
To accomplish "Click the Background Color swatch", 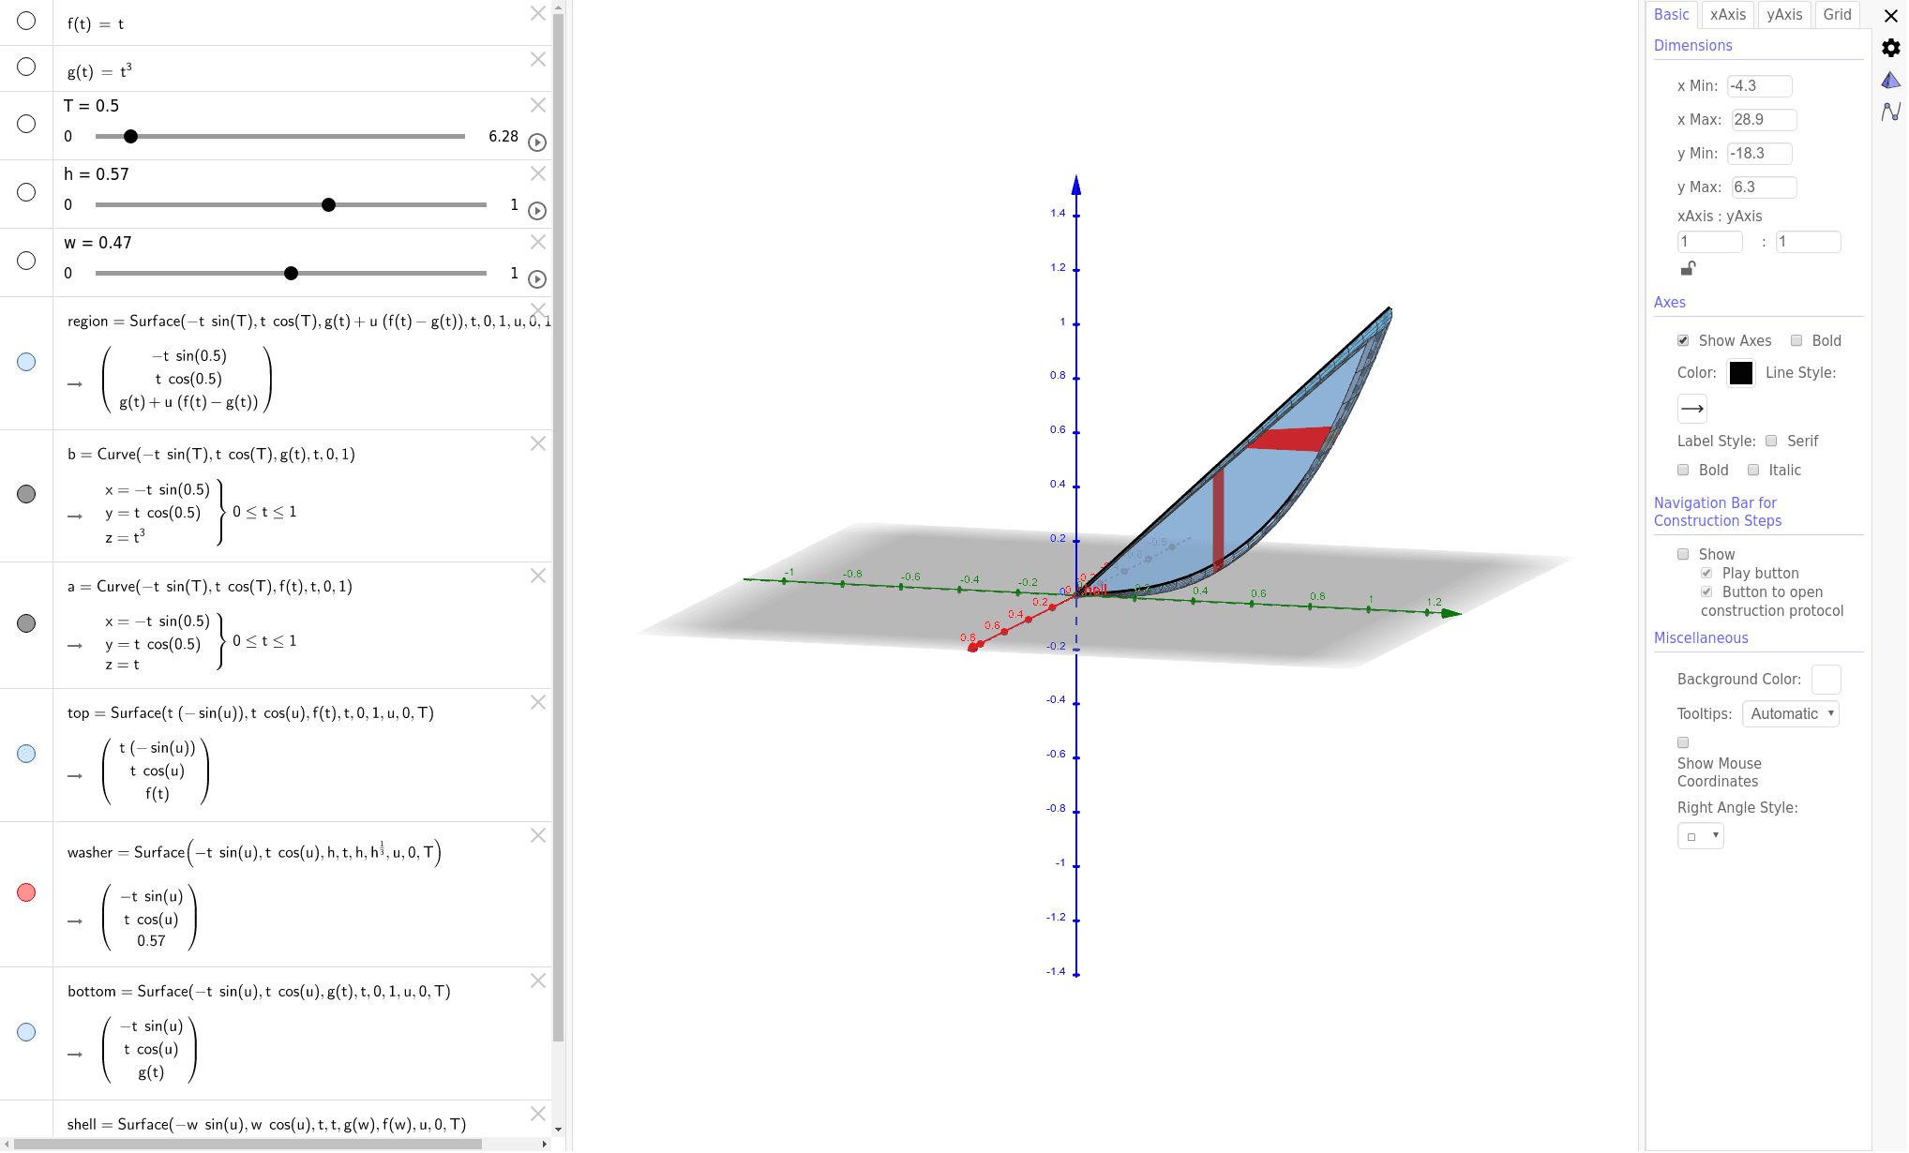I will (x=1825, y=679).
